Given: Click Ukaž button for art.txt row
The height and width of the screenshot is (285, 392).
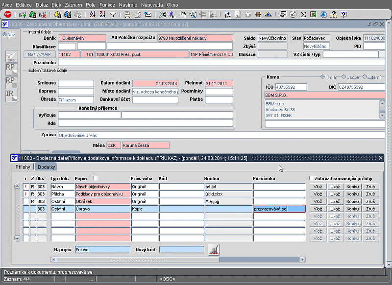Looking at the screenshot, I should coord(335,187).
